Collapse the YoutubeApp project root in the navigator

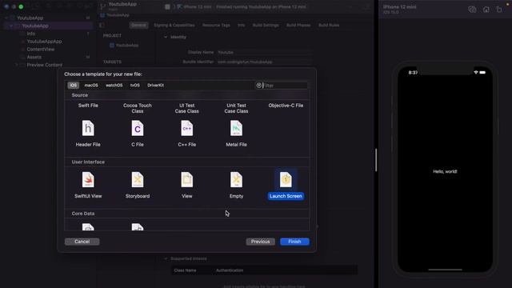6,18
